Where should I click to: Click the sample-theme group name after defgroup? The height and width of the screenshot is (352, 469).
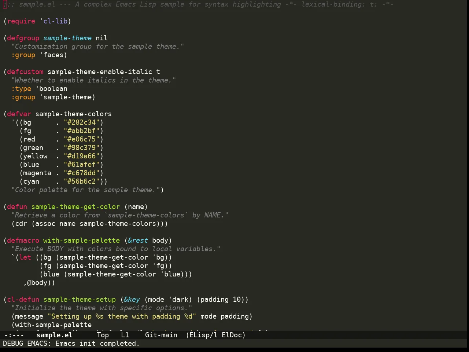[67, 38]
